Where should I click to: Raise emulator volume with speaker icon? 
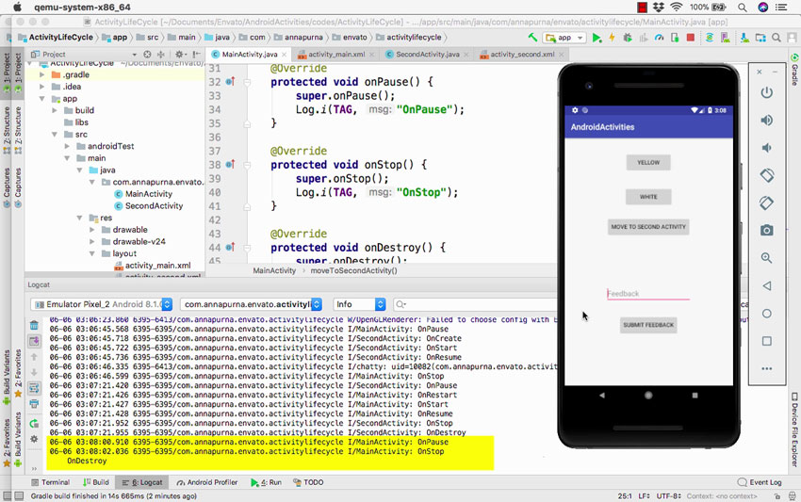tap(766, 120)
